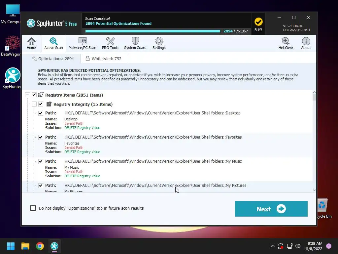
Task: Click the scan progress bar
Action: click(x=152, y=31)
